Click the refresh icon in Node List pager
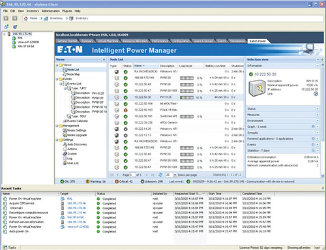 [x=160, y=175]
